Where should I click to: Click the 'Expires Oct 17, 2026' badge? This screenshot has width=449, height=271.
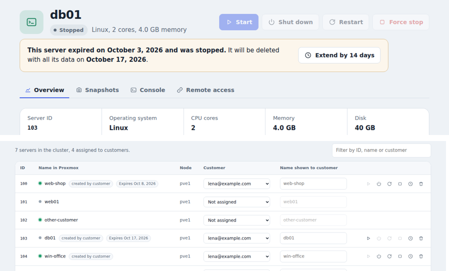(128, 238)
